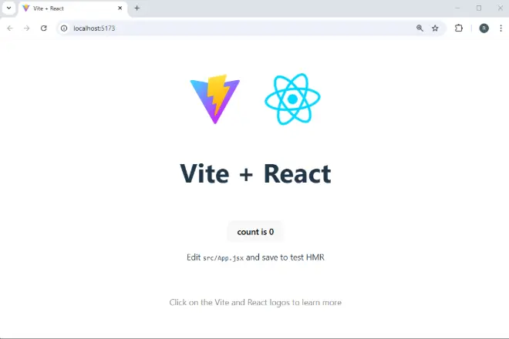The width and height of the screenshot is (509, 339).
Task: Click the 'src/App.jsx' code text
Action: [224, 258]
